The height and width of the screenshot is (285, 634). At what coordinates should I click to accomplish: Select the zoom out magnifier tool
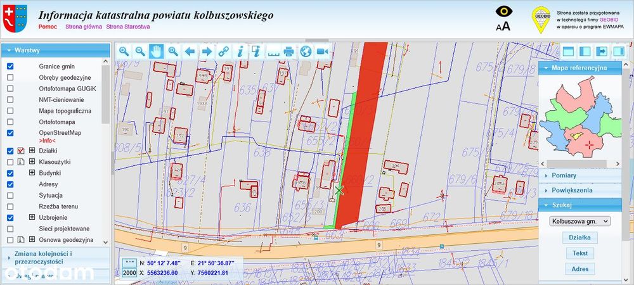pos(140,51)
